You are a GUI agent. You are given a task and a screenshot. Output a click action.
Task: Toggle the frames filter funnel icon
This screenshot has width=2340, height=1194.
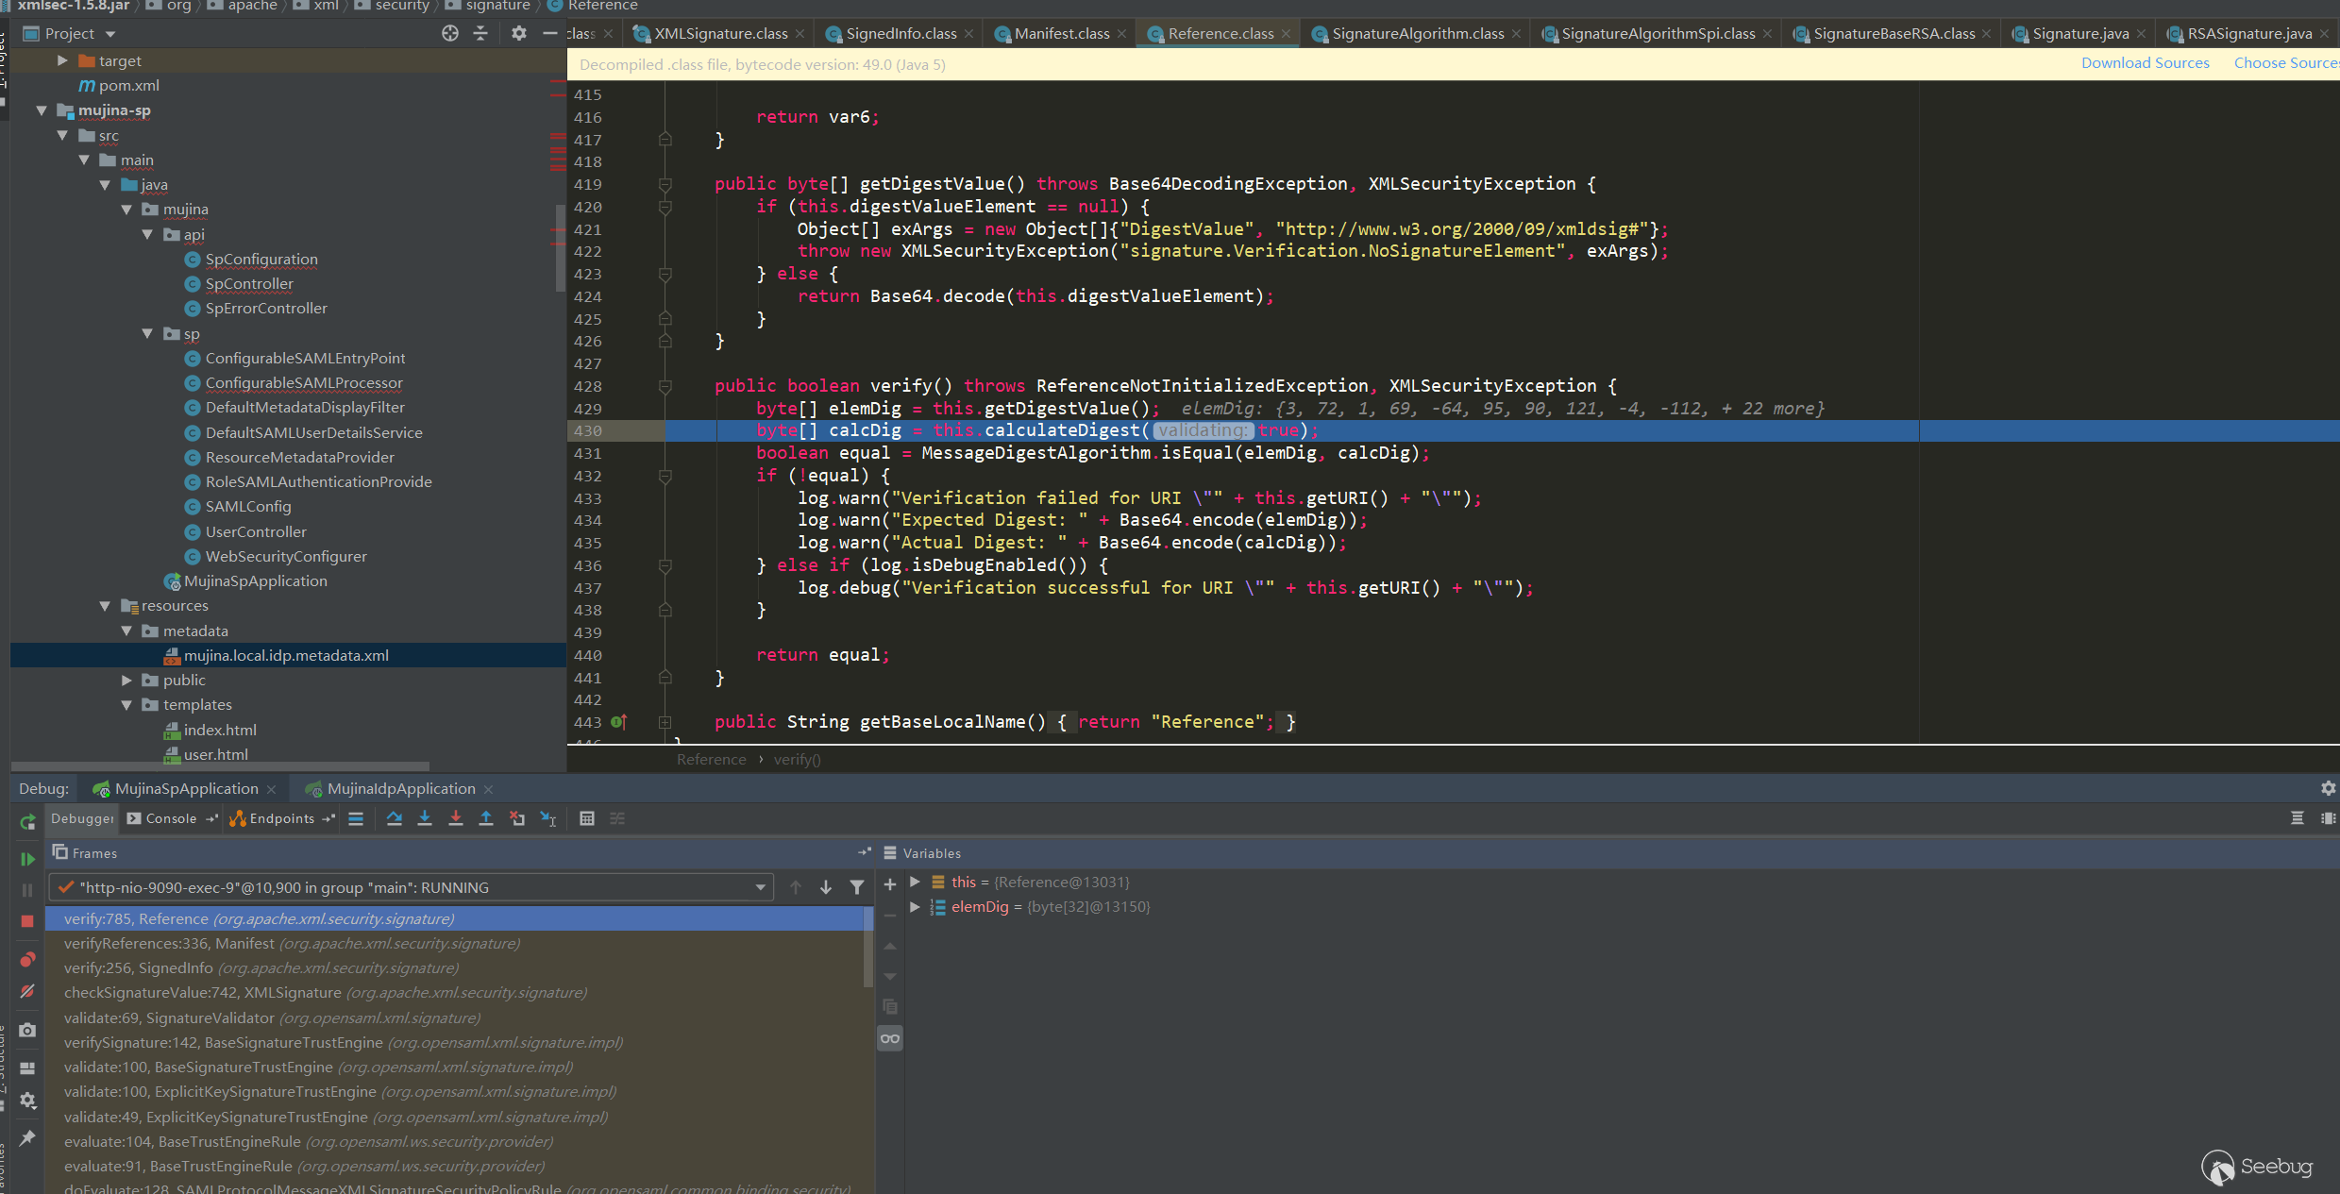857,887
